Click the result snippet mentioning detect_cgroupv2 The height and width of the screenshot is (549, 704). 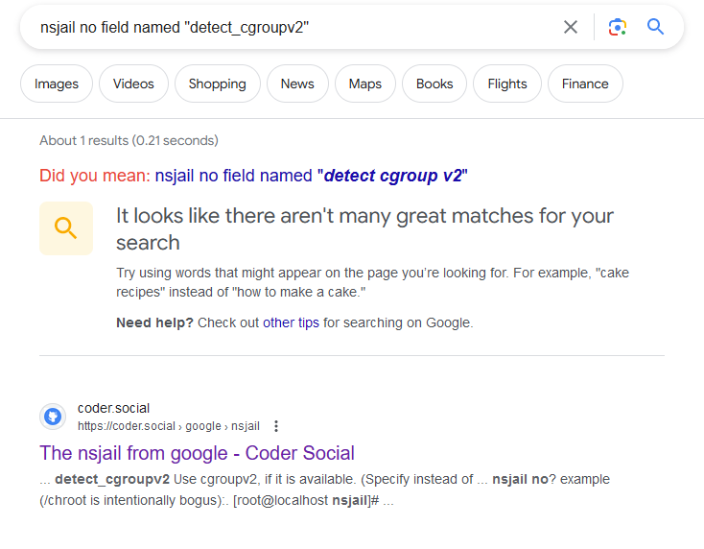(324, 489)
